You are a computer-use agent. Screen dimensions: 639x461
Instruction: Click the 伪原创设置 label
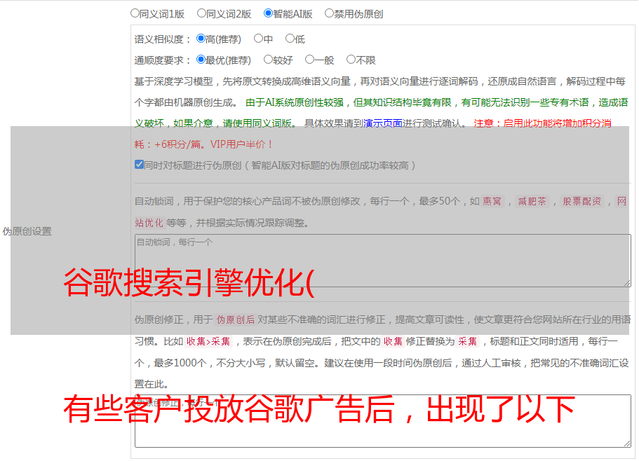(x=27, y=231)
